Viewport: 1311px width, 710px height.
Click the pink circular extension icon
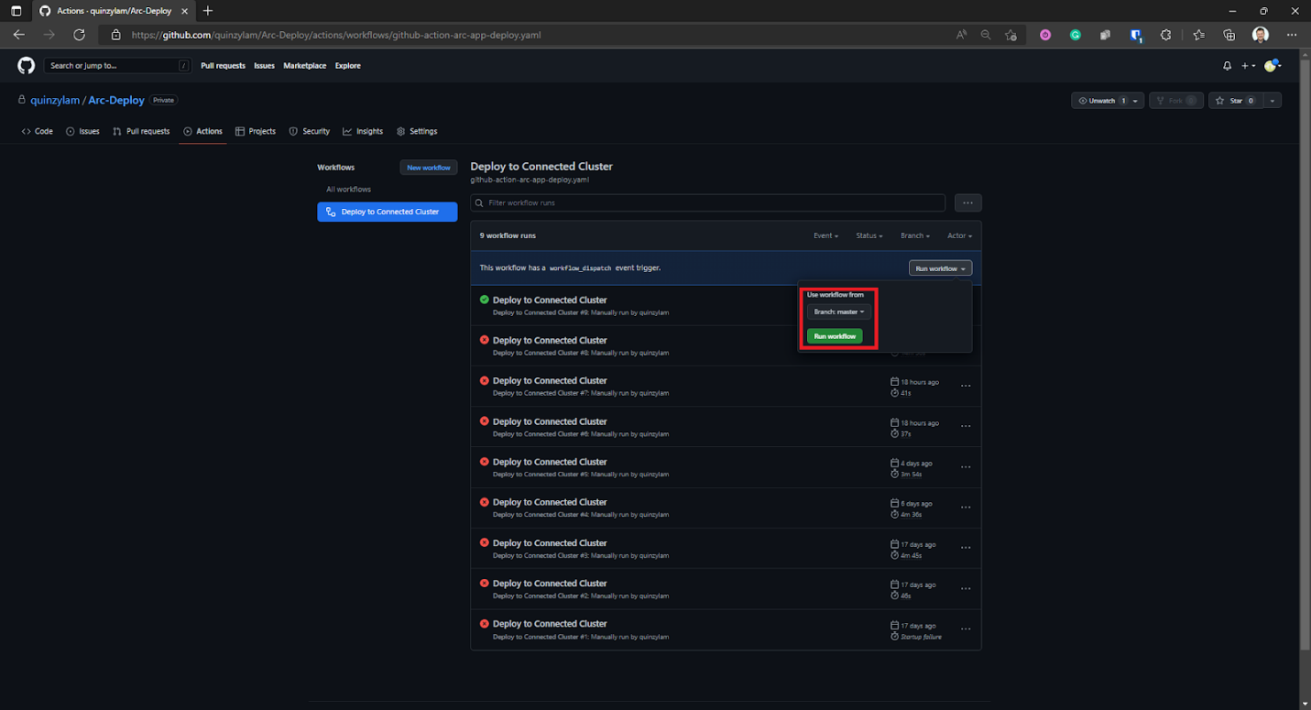click(x=1045, y=35)
